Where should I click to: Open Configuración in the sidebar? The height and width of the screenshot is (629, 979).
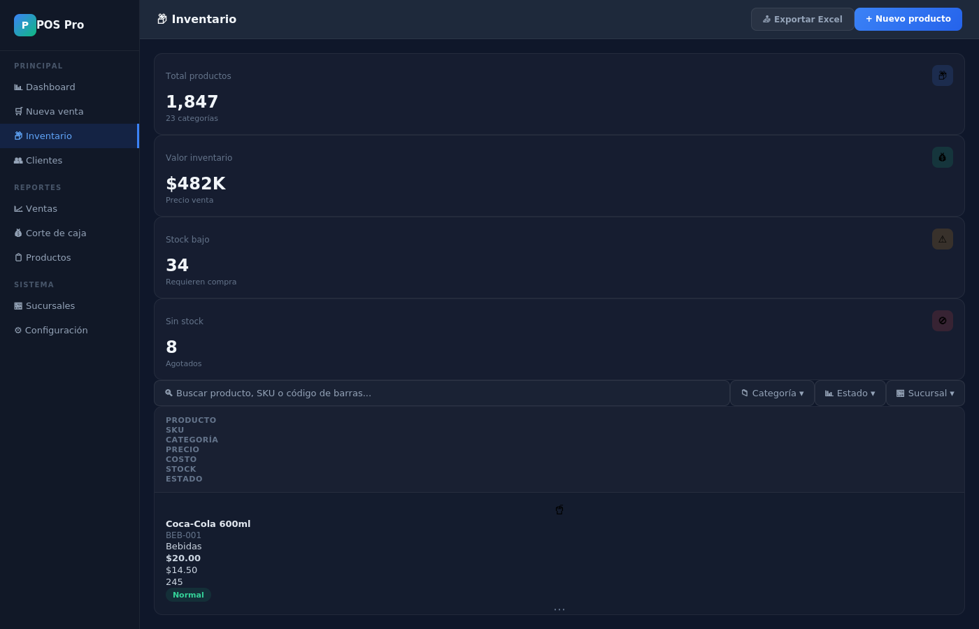[56, 330]
